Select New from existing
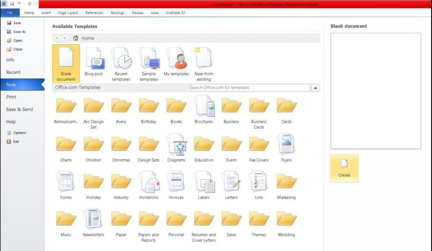The width and height of the screenshot is (432, 251). pyautogui.click(x=204, y=64)
